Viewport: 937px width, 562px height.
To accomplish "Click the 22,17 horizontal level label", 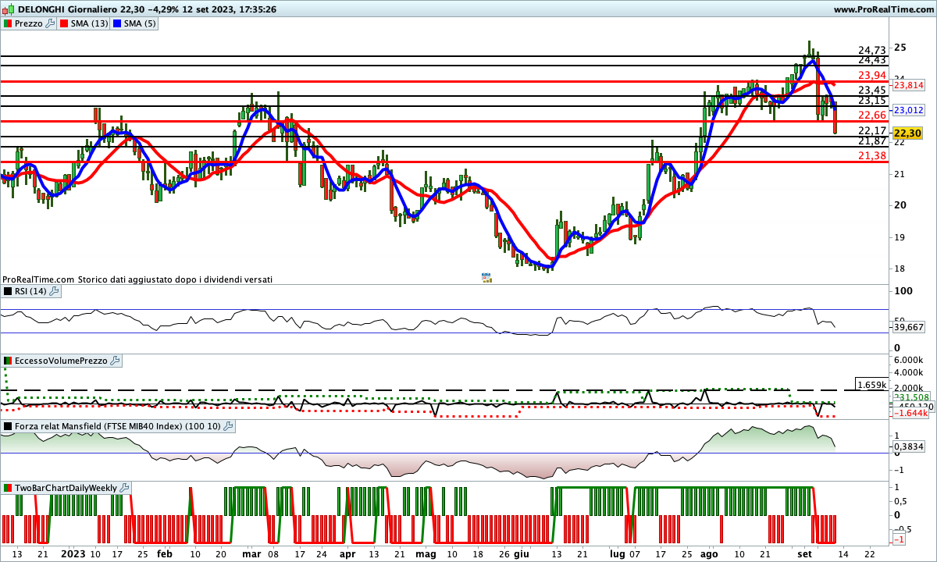I will [x=871, y=131].
